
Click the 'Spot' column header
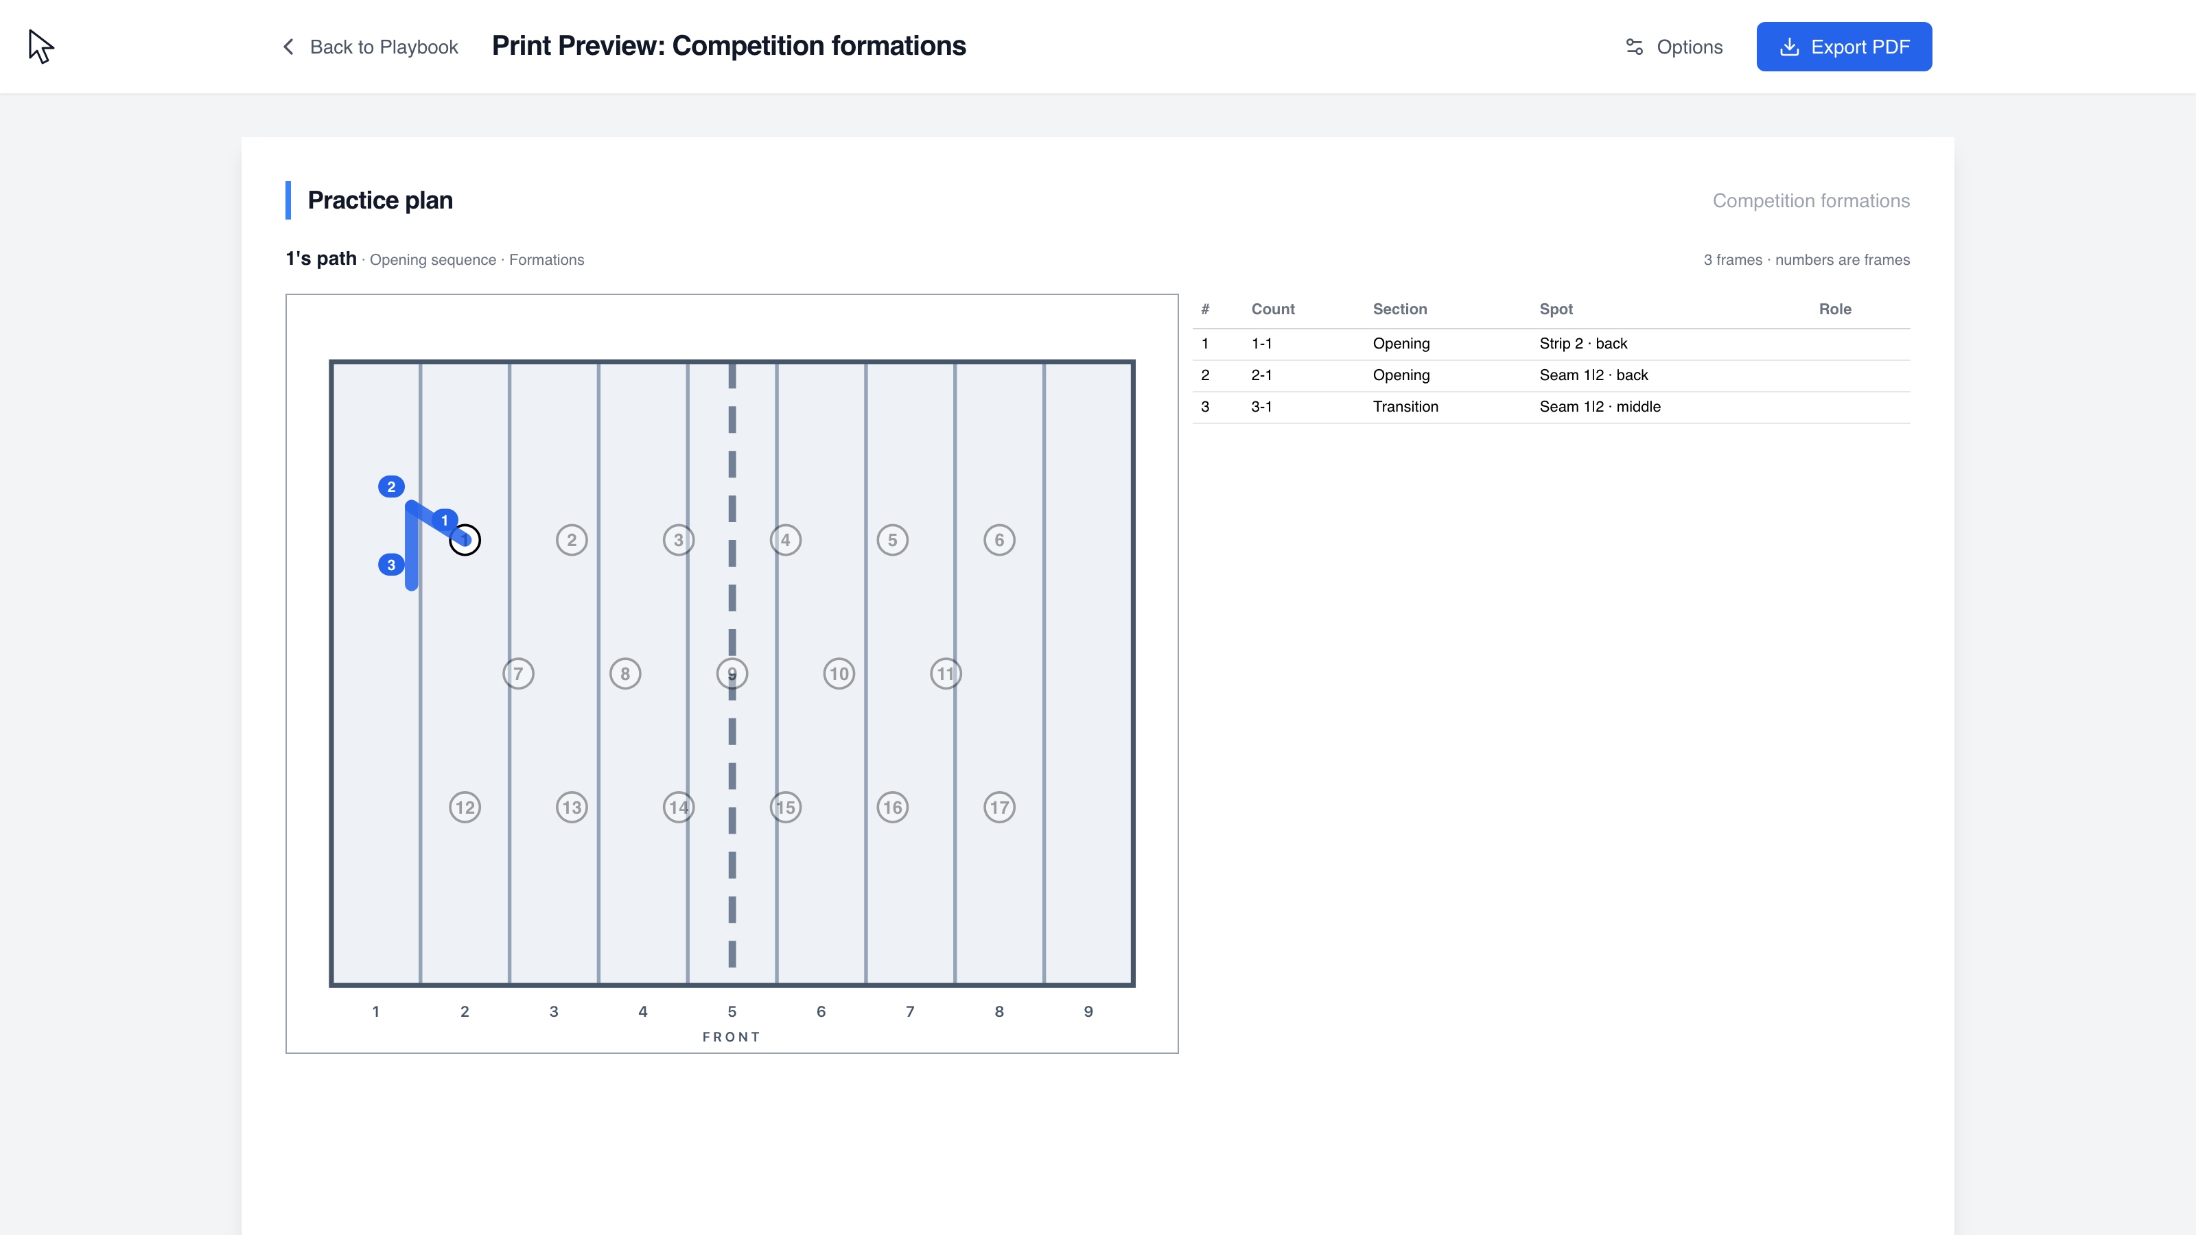(1556, 309)
